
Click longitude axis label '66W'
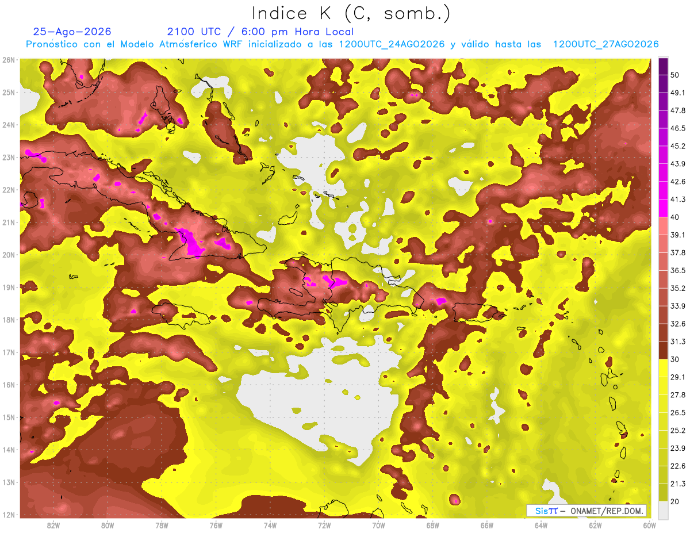pyautogui.click(x=486, y=525)
